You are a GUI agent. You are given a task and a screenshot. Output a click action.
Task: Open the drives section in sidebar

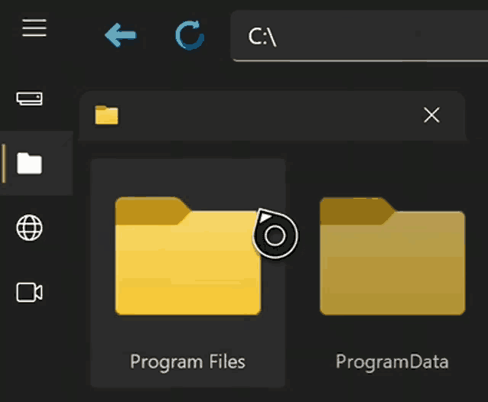coord(29,99)
